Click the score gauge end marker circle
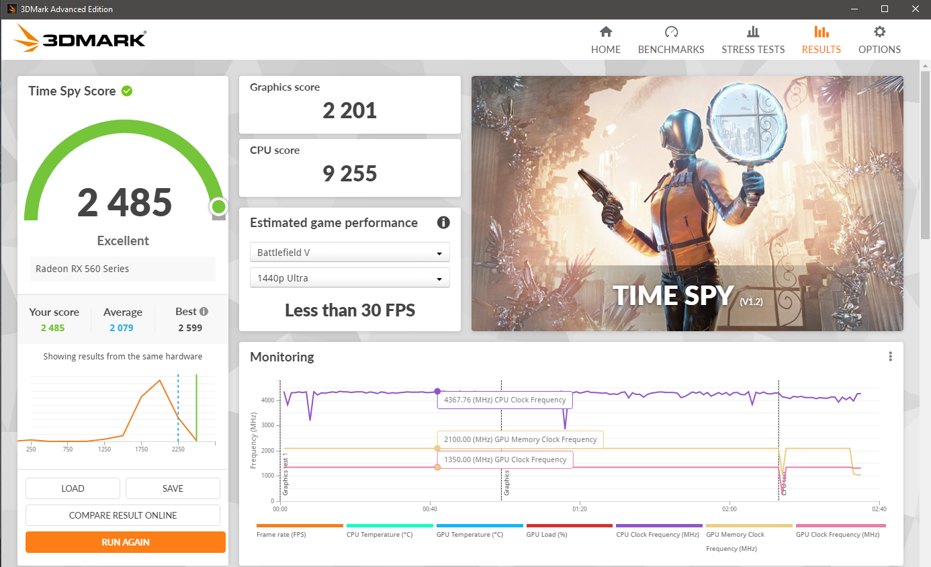The height and width of the screenshot is (567, 931). point(218,206)
